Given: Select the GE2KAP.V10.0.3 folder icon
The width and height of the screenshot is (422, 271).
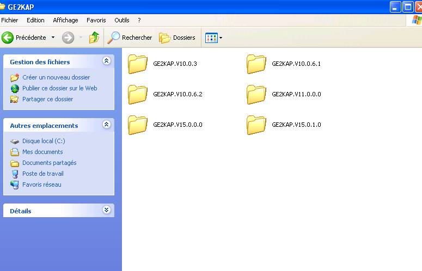Looking at the screenshot, I should click(x=138, y=64).
